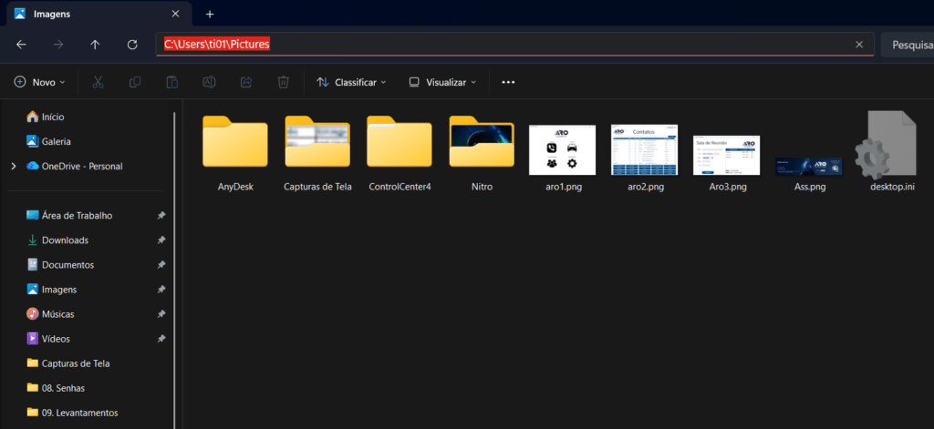Open the three-dots more options menu
The height and width of the screenshot is (429, 934).
[508, 82]
